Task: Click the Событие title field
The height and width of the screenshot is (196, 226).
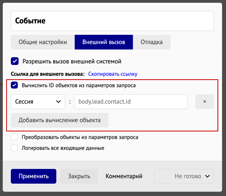Action: (113, 21)
